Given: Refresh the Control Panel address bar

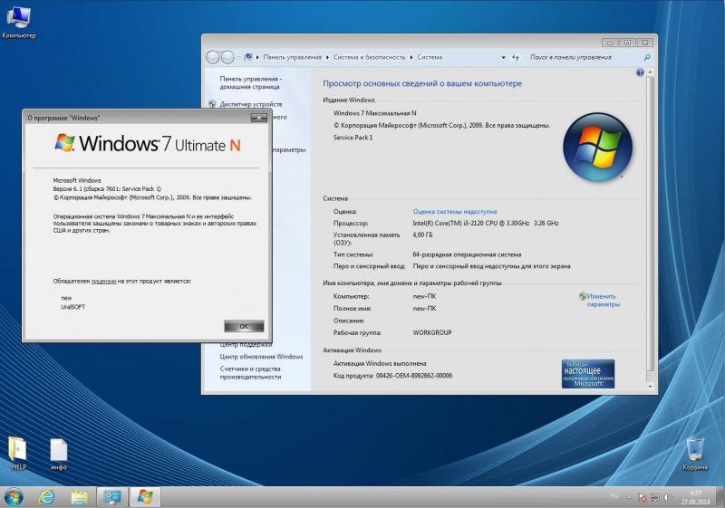Looking at the screenshot, I should click(516, 58).
